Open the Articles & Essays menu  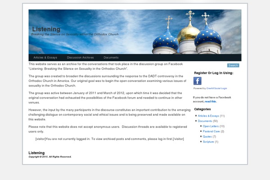pos(45,58)
